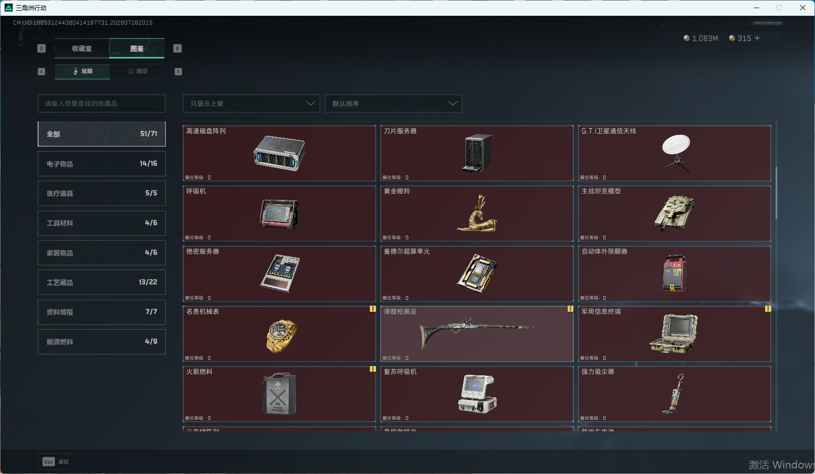Viewport: 815px width, 474px height.
Task: Click the plus icon next to 315
Action: coord(757,38)
